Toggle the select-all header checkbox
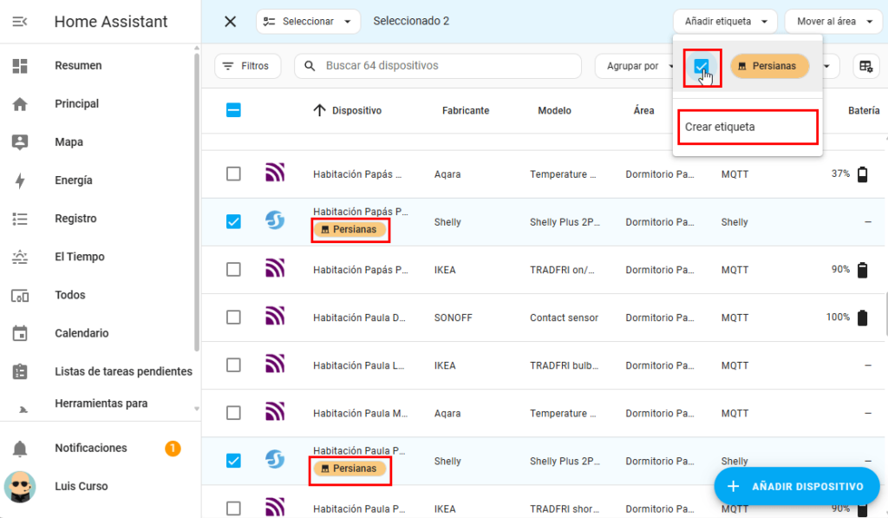The width and height of the screenshot is (888, 518). click(233, 110)
